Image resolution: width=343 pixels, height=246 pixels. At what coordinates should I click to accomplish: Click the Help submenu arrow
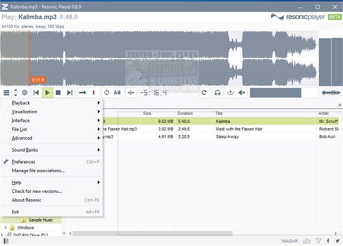99,182
